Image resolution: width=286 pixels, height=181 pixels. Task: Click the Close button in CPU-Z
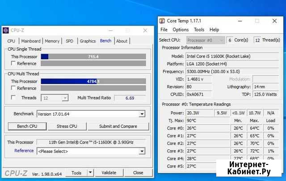pyautogui.click(x=138, y=173)
